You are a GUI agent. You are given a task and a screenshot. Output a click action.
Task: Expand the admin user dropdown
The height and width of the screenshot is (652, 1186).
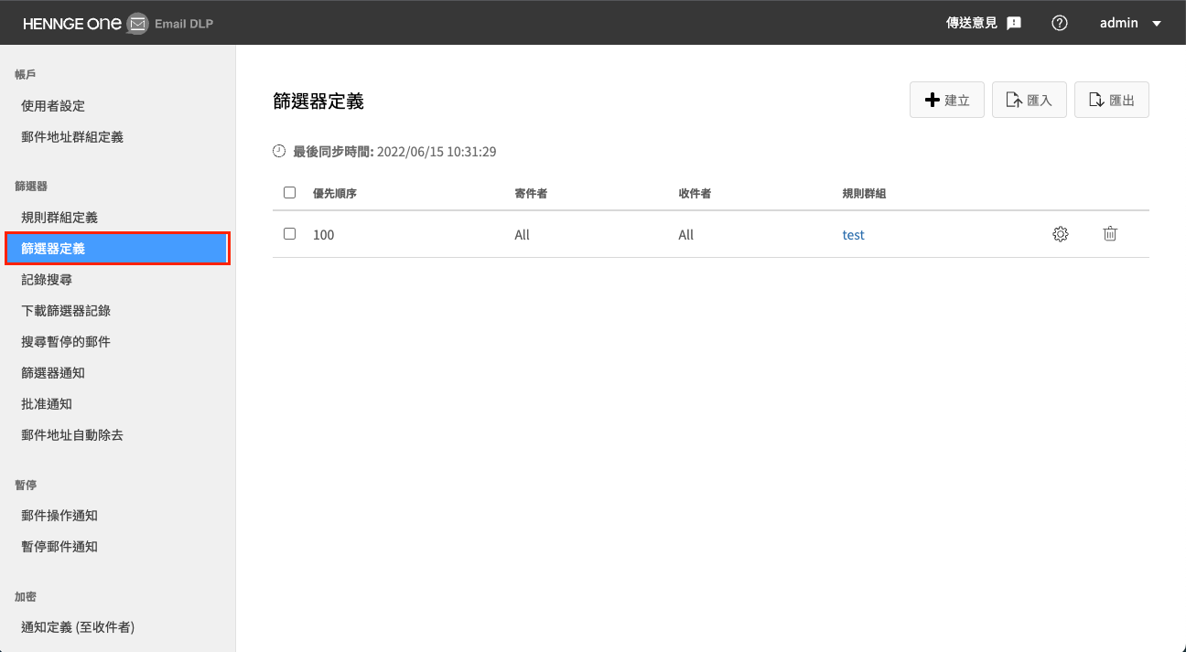(x=1129, y=23)
